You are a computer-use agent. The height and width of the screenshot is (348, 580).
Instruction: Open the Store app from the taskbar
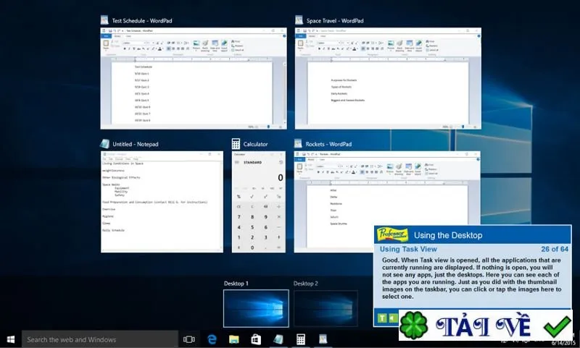tap(256, 339)
